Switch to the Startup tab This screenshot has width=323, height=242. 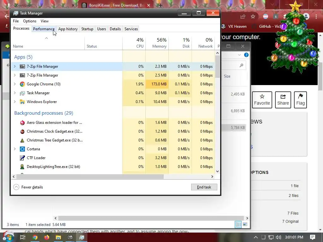point(87,29)
